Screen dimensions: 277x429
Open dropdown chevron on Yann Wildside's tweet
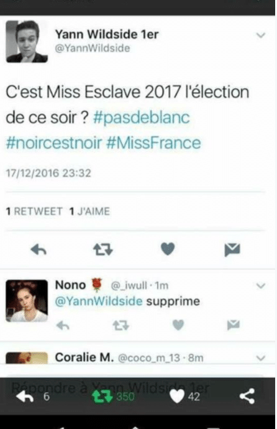tap(261, 35)
